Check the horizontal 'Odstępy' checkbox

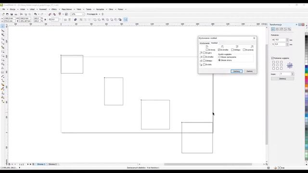[232, 50]
